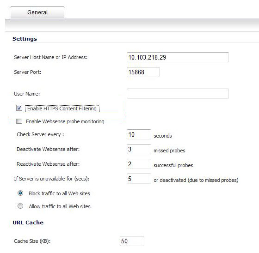Click the Block traffic to all Web sites label
The height and width of the screenshot is (253, 259).
click(59, 193)
